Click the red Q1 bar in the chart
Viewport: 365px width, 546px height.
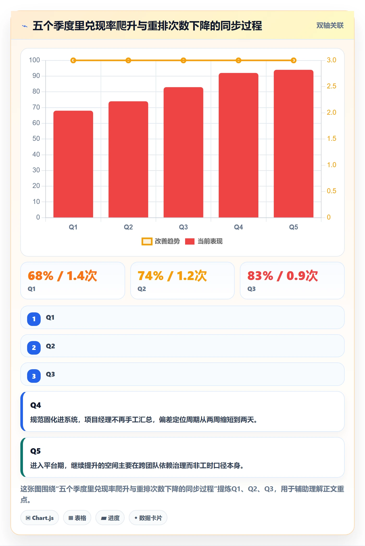click(73, 164)
